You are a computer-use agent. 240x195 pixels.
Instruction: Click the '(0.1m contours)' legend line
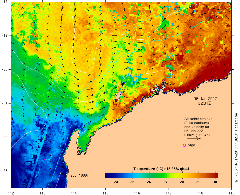click(x=197, y=123)
